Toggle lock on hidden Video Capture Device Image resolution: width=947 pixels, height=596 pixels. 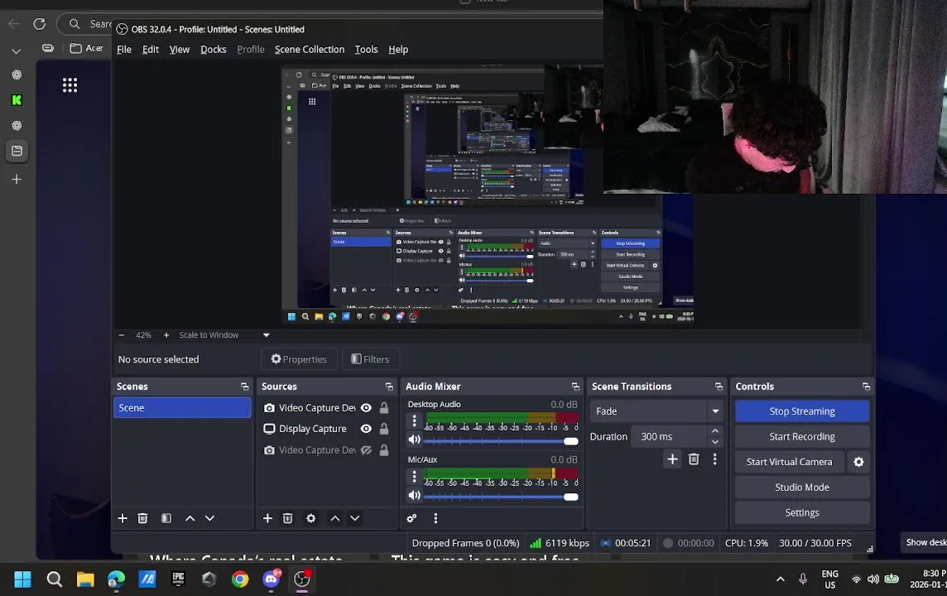click(x=383, y=450)
